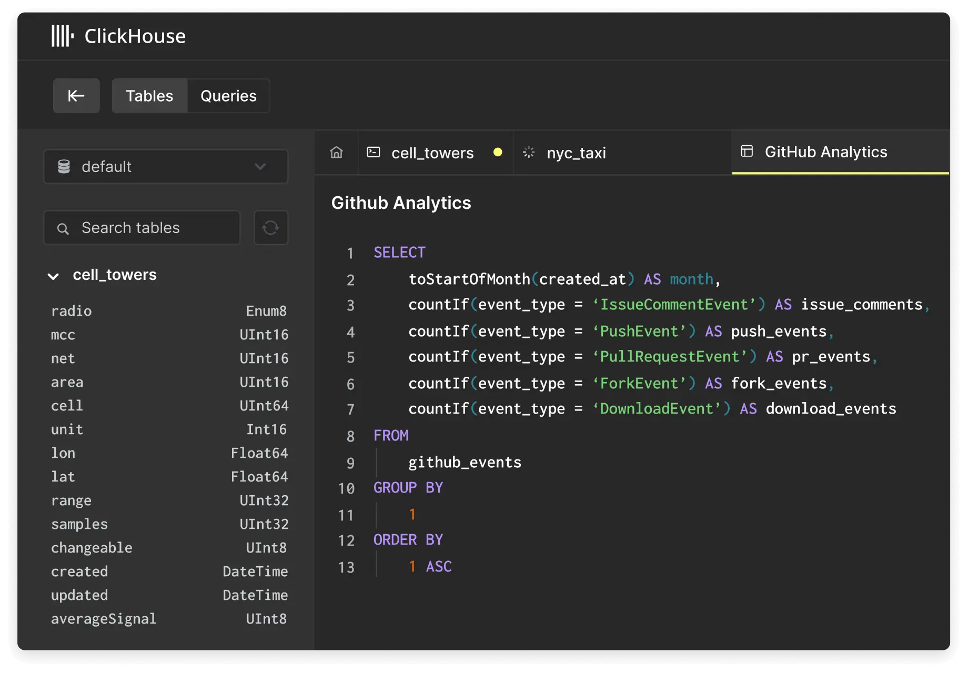Open the nyc_taxi query tab
This screenshot has width=968, height=673.
622,153
